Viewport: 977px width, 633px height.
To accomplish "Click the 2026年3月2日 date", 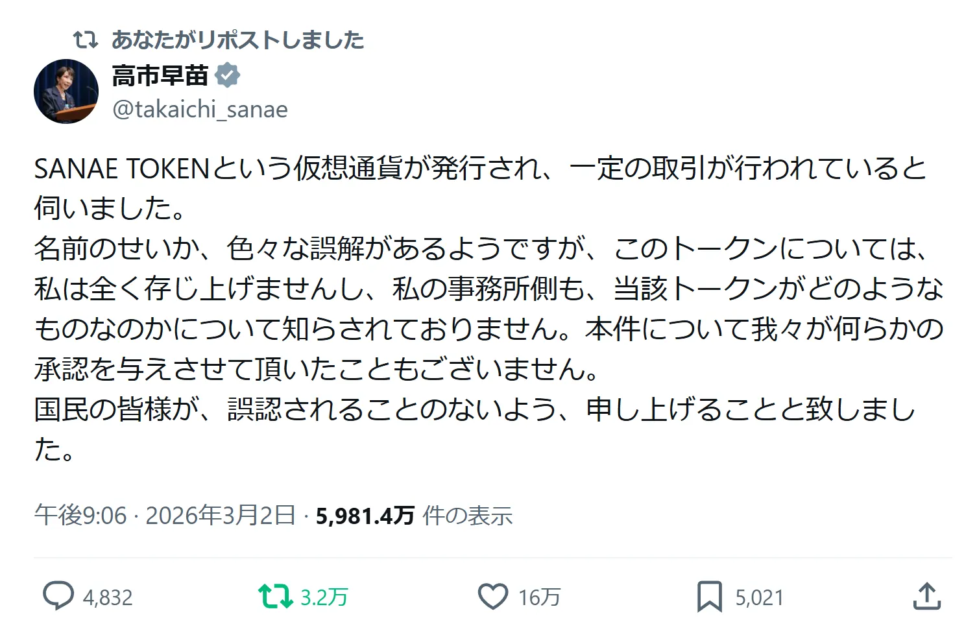I will pos(221,516).
